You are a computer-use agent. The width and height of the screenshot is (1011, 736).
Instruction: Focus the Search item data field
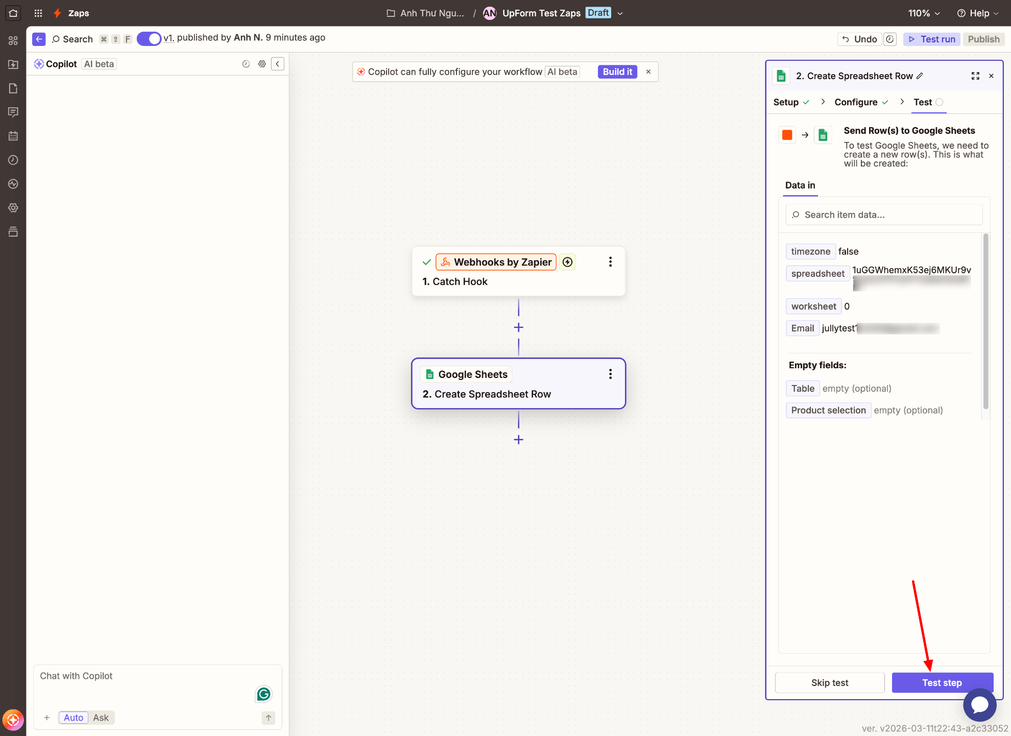coord(884,215)
